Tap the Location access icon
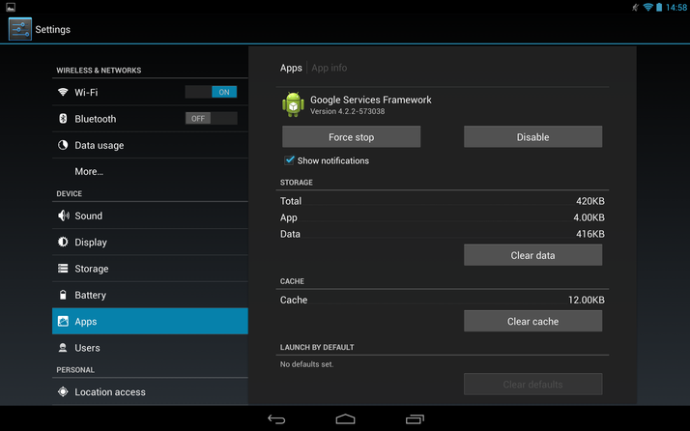The image size is (690, 431). point(64,391)
